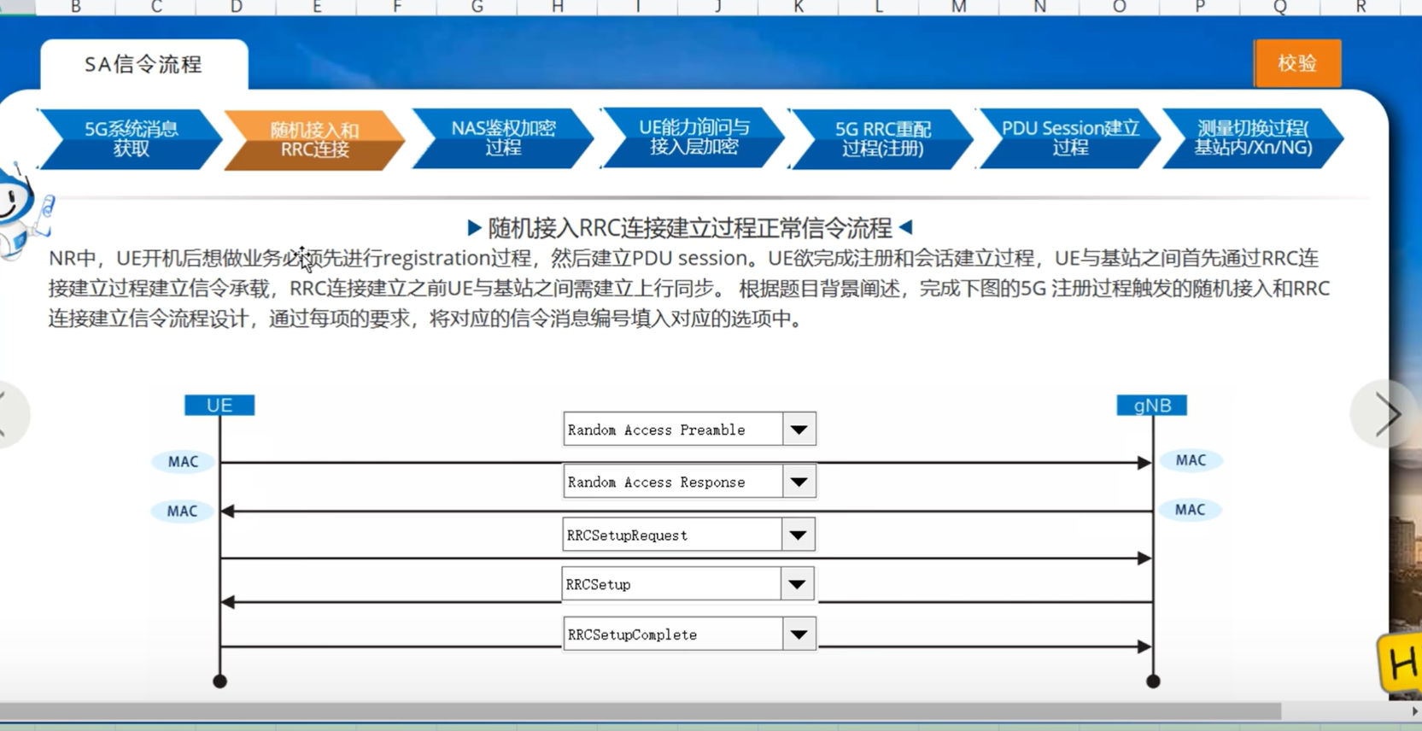Switch to 5G系统消息获取 step
Screen dimensions: 1422x731
[131, 138]
